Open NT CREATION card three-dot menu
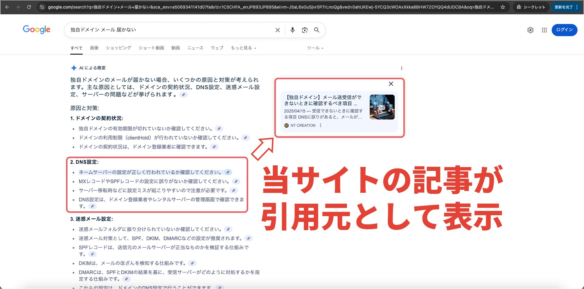The image size is (584, 289). coord(320,125)
